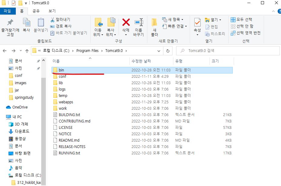Click Select none (선택 안 함)

coord(242,26)
